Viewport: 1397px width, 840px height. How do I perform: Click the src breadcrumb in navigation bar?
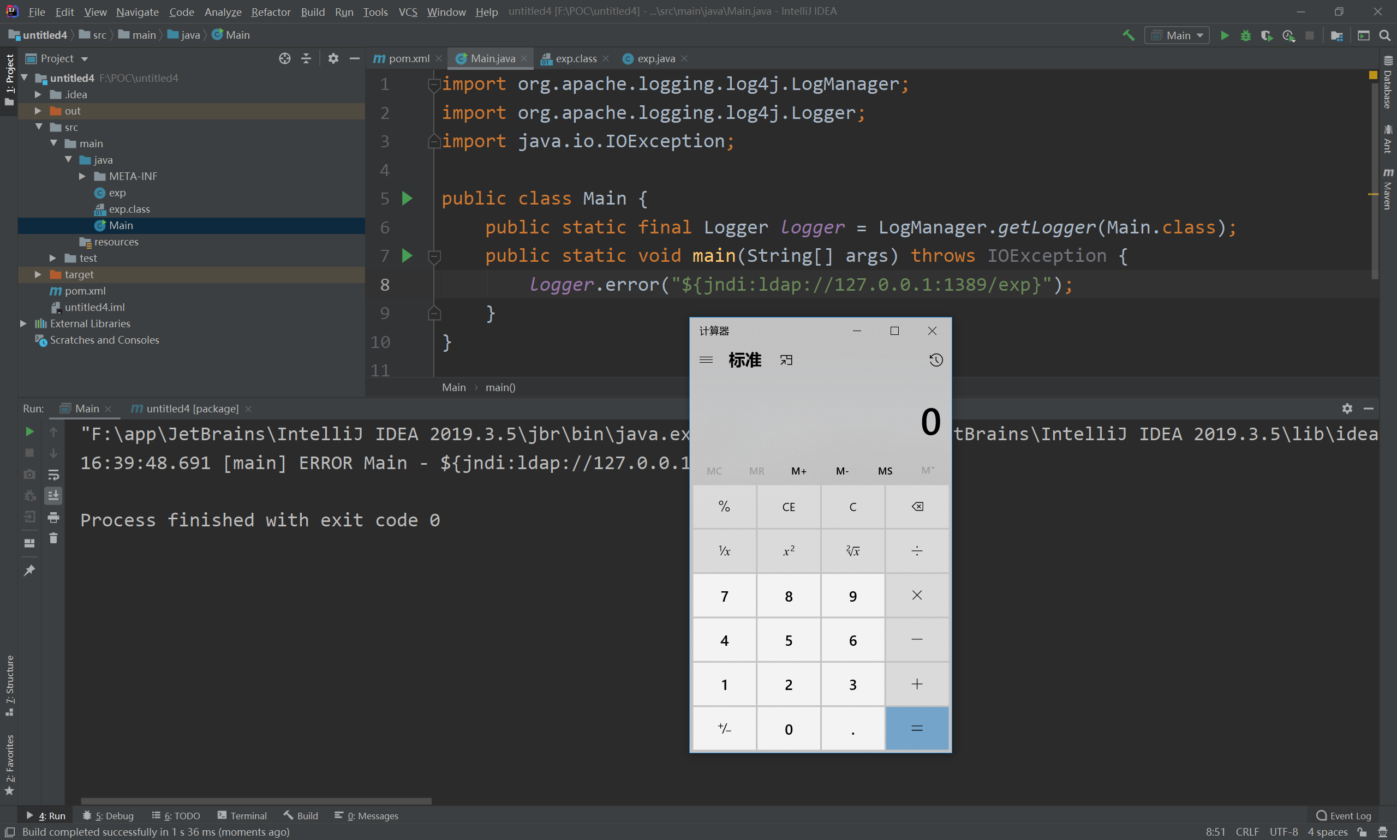[x=93, y=35]
